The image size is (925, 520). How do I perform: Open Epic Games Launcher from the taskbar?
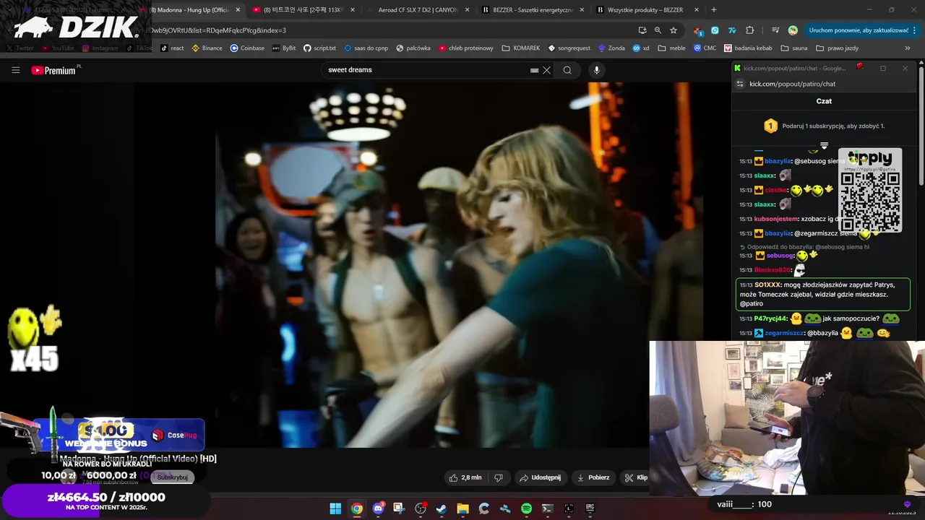pos(590,508)
